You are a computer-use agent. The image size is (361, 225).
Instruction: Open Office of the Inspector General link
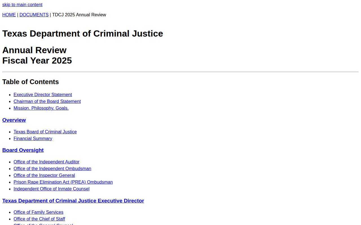click(44, 175)
